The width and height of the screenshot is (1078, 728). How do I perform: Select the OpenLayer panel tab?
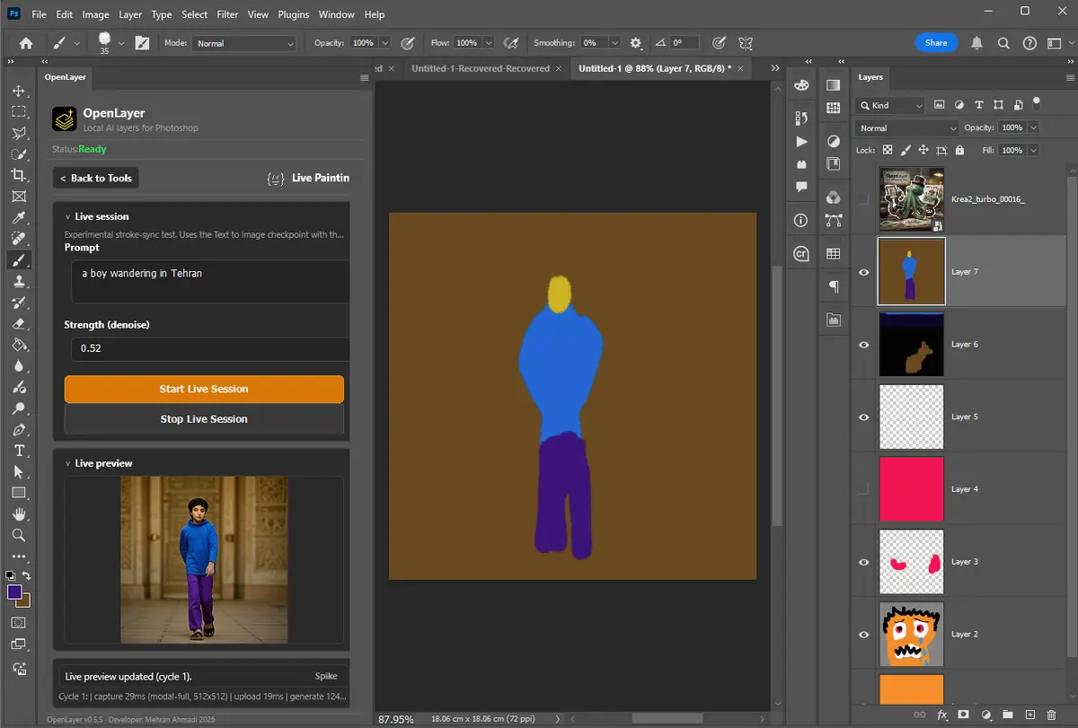(66, 77)
